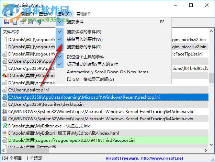Click the Save floppy disk toolbar icon
215x162 pixels.
[7, 22]
